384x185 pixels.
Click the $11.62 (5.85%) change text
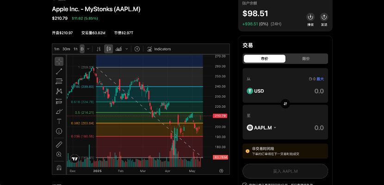pos(85,18)
